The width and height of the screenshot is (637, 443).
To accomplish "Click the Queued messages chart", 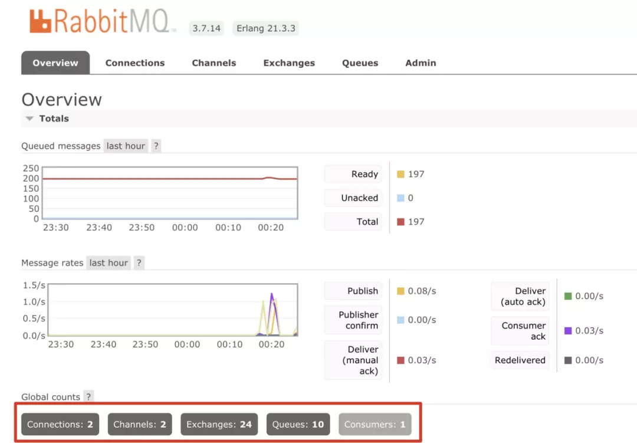I will (170, 193).
